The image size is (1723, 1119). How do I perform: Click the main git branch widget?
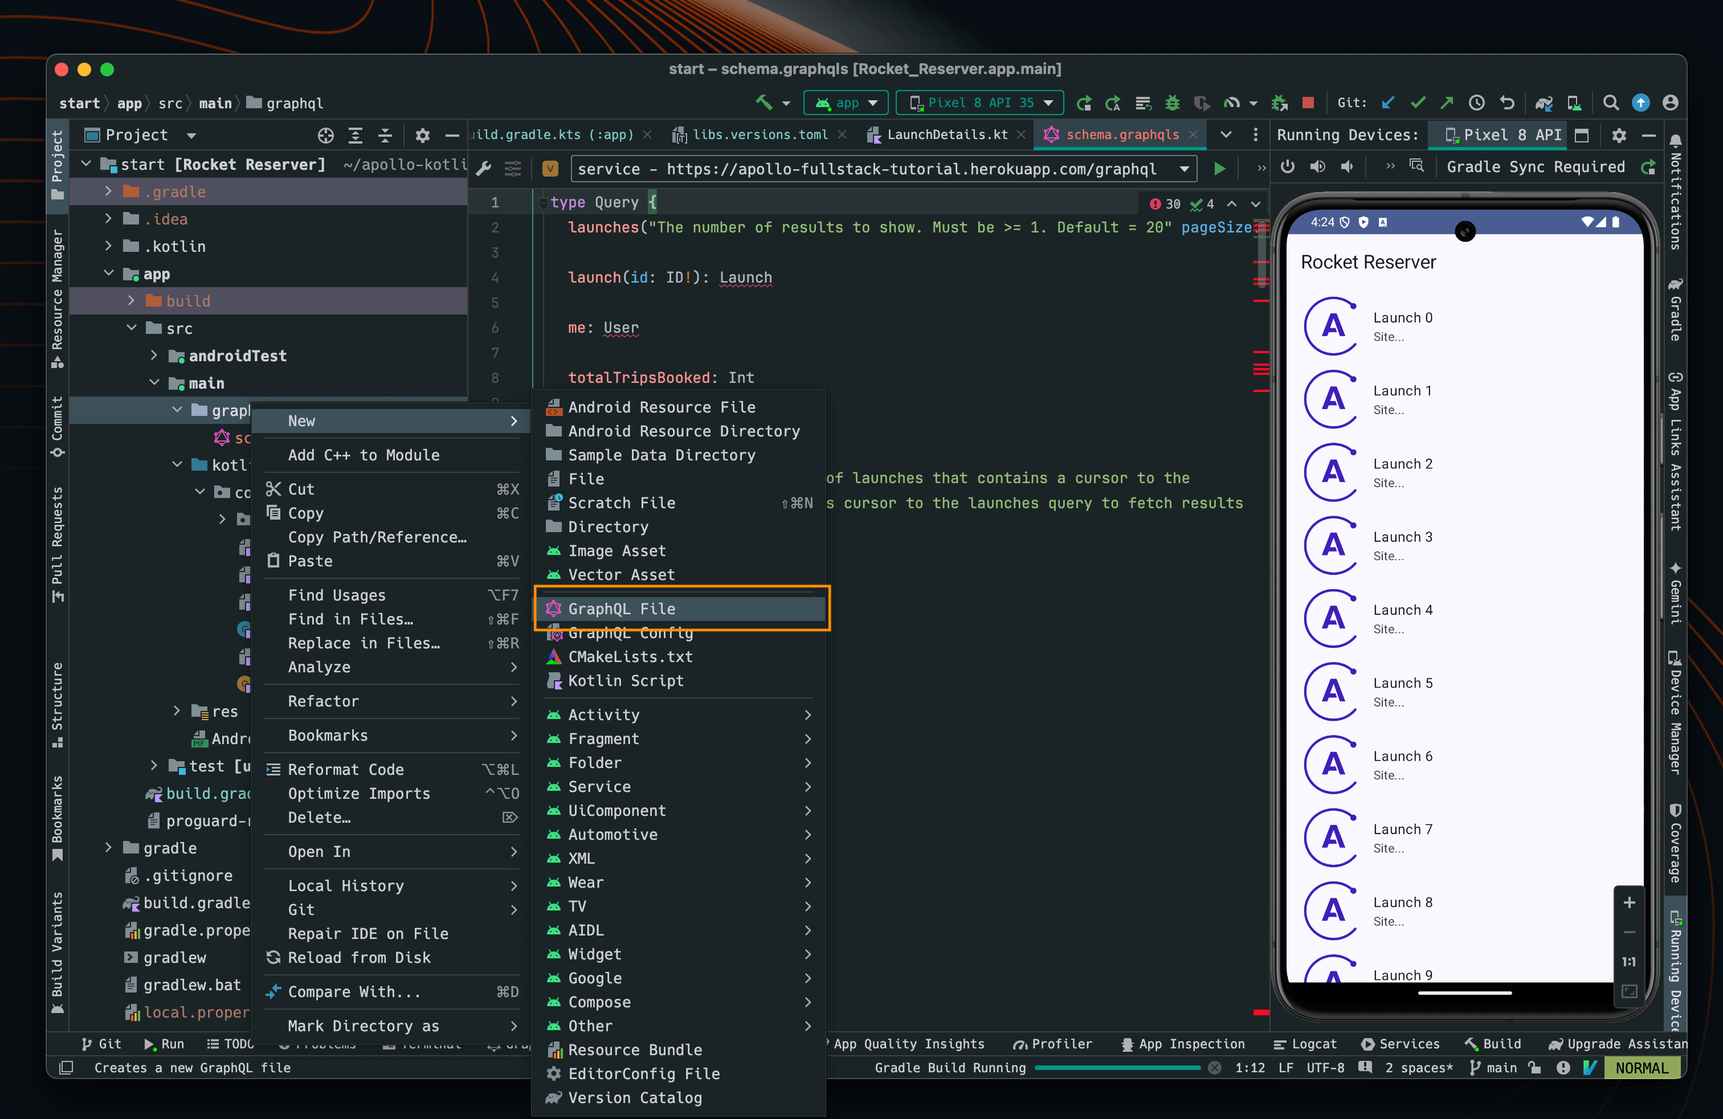[1493, 1068]
